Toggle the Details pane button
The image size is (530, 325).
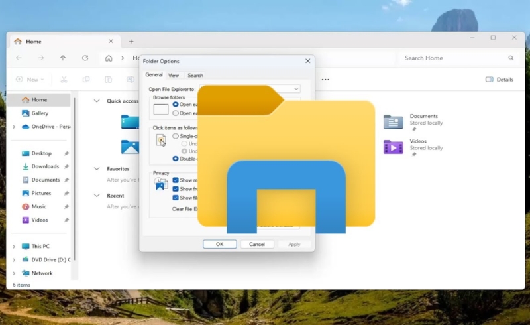click(500, 79)
